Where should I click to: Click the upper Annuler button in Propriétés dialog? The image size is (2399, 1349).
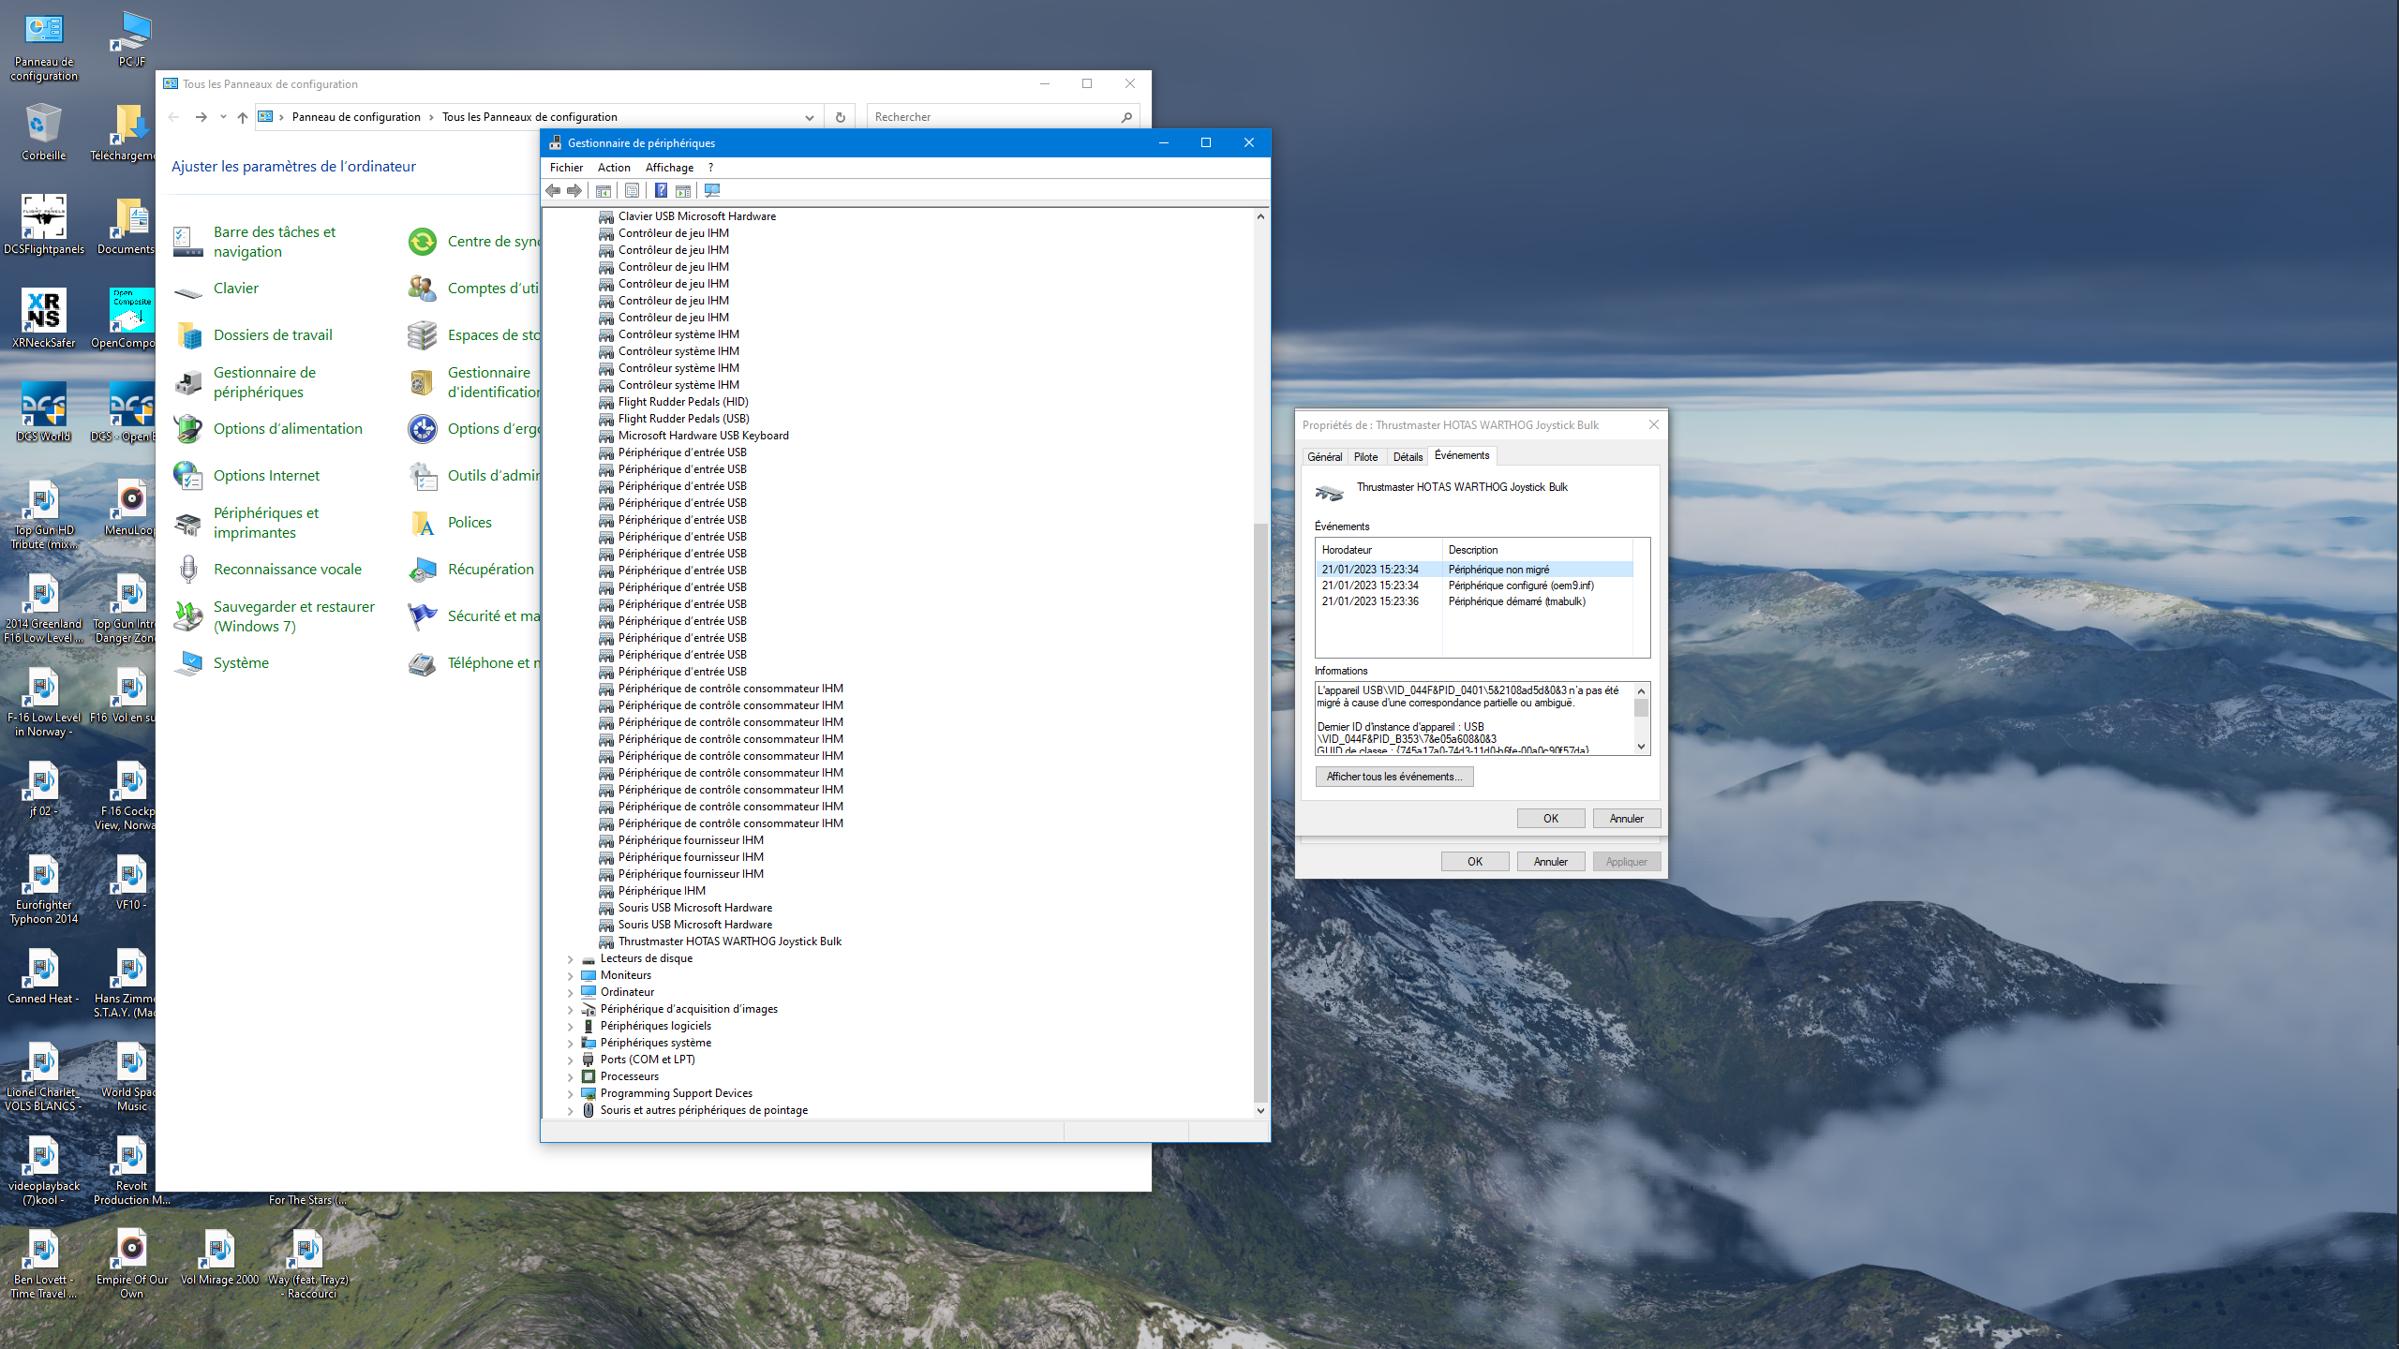tap(1626, 819)
